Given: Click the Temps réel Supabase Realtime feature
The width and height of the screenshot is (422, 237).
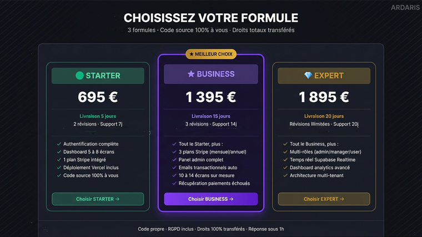Looking at the screenshot, I should pos(322,160).
